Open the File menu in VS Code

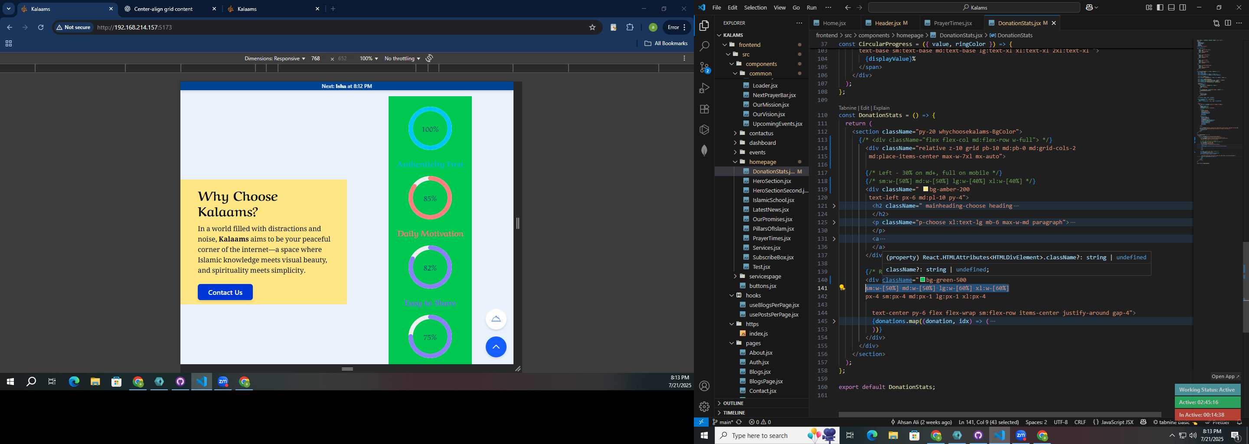point(716,7)
